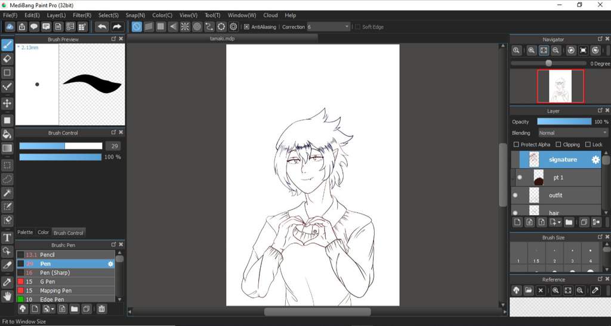Image resolution: width=611 pixels, height=326 pixels.
Task: Open the File menu
Action: coord(10,15)
